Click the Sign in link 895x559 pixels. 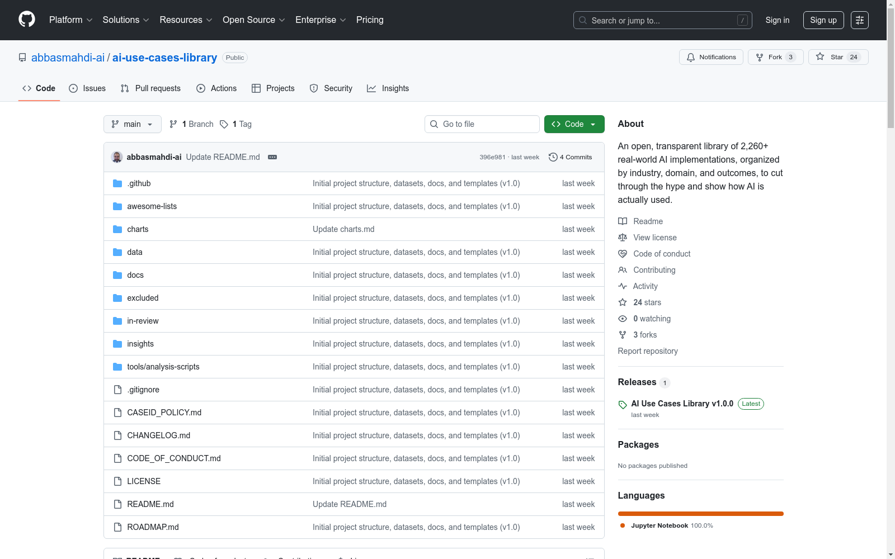[x=778, y=20]
